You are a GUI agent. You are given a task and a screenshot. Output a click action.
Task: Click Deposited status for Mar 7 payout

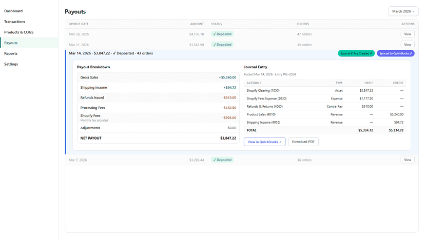click(222, 160)
